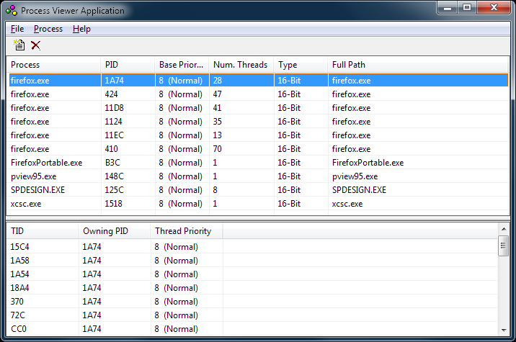Select thread TID 370

[17, 302]
